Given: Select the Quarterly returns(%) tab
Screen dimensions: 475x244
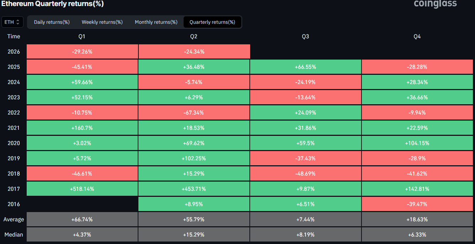Looking at the screenshot, I should point(212,22).
